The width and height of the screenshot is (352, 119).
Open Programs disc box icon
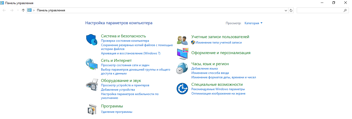[x=92, y=109]
